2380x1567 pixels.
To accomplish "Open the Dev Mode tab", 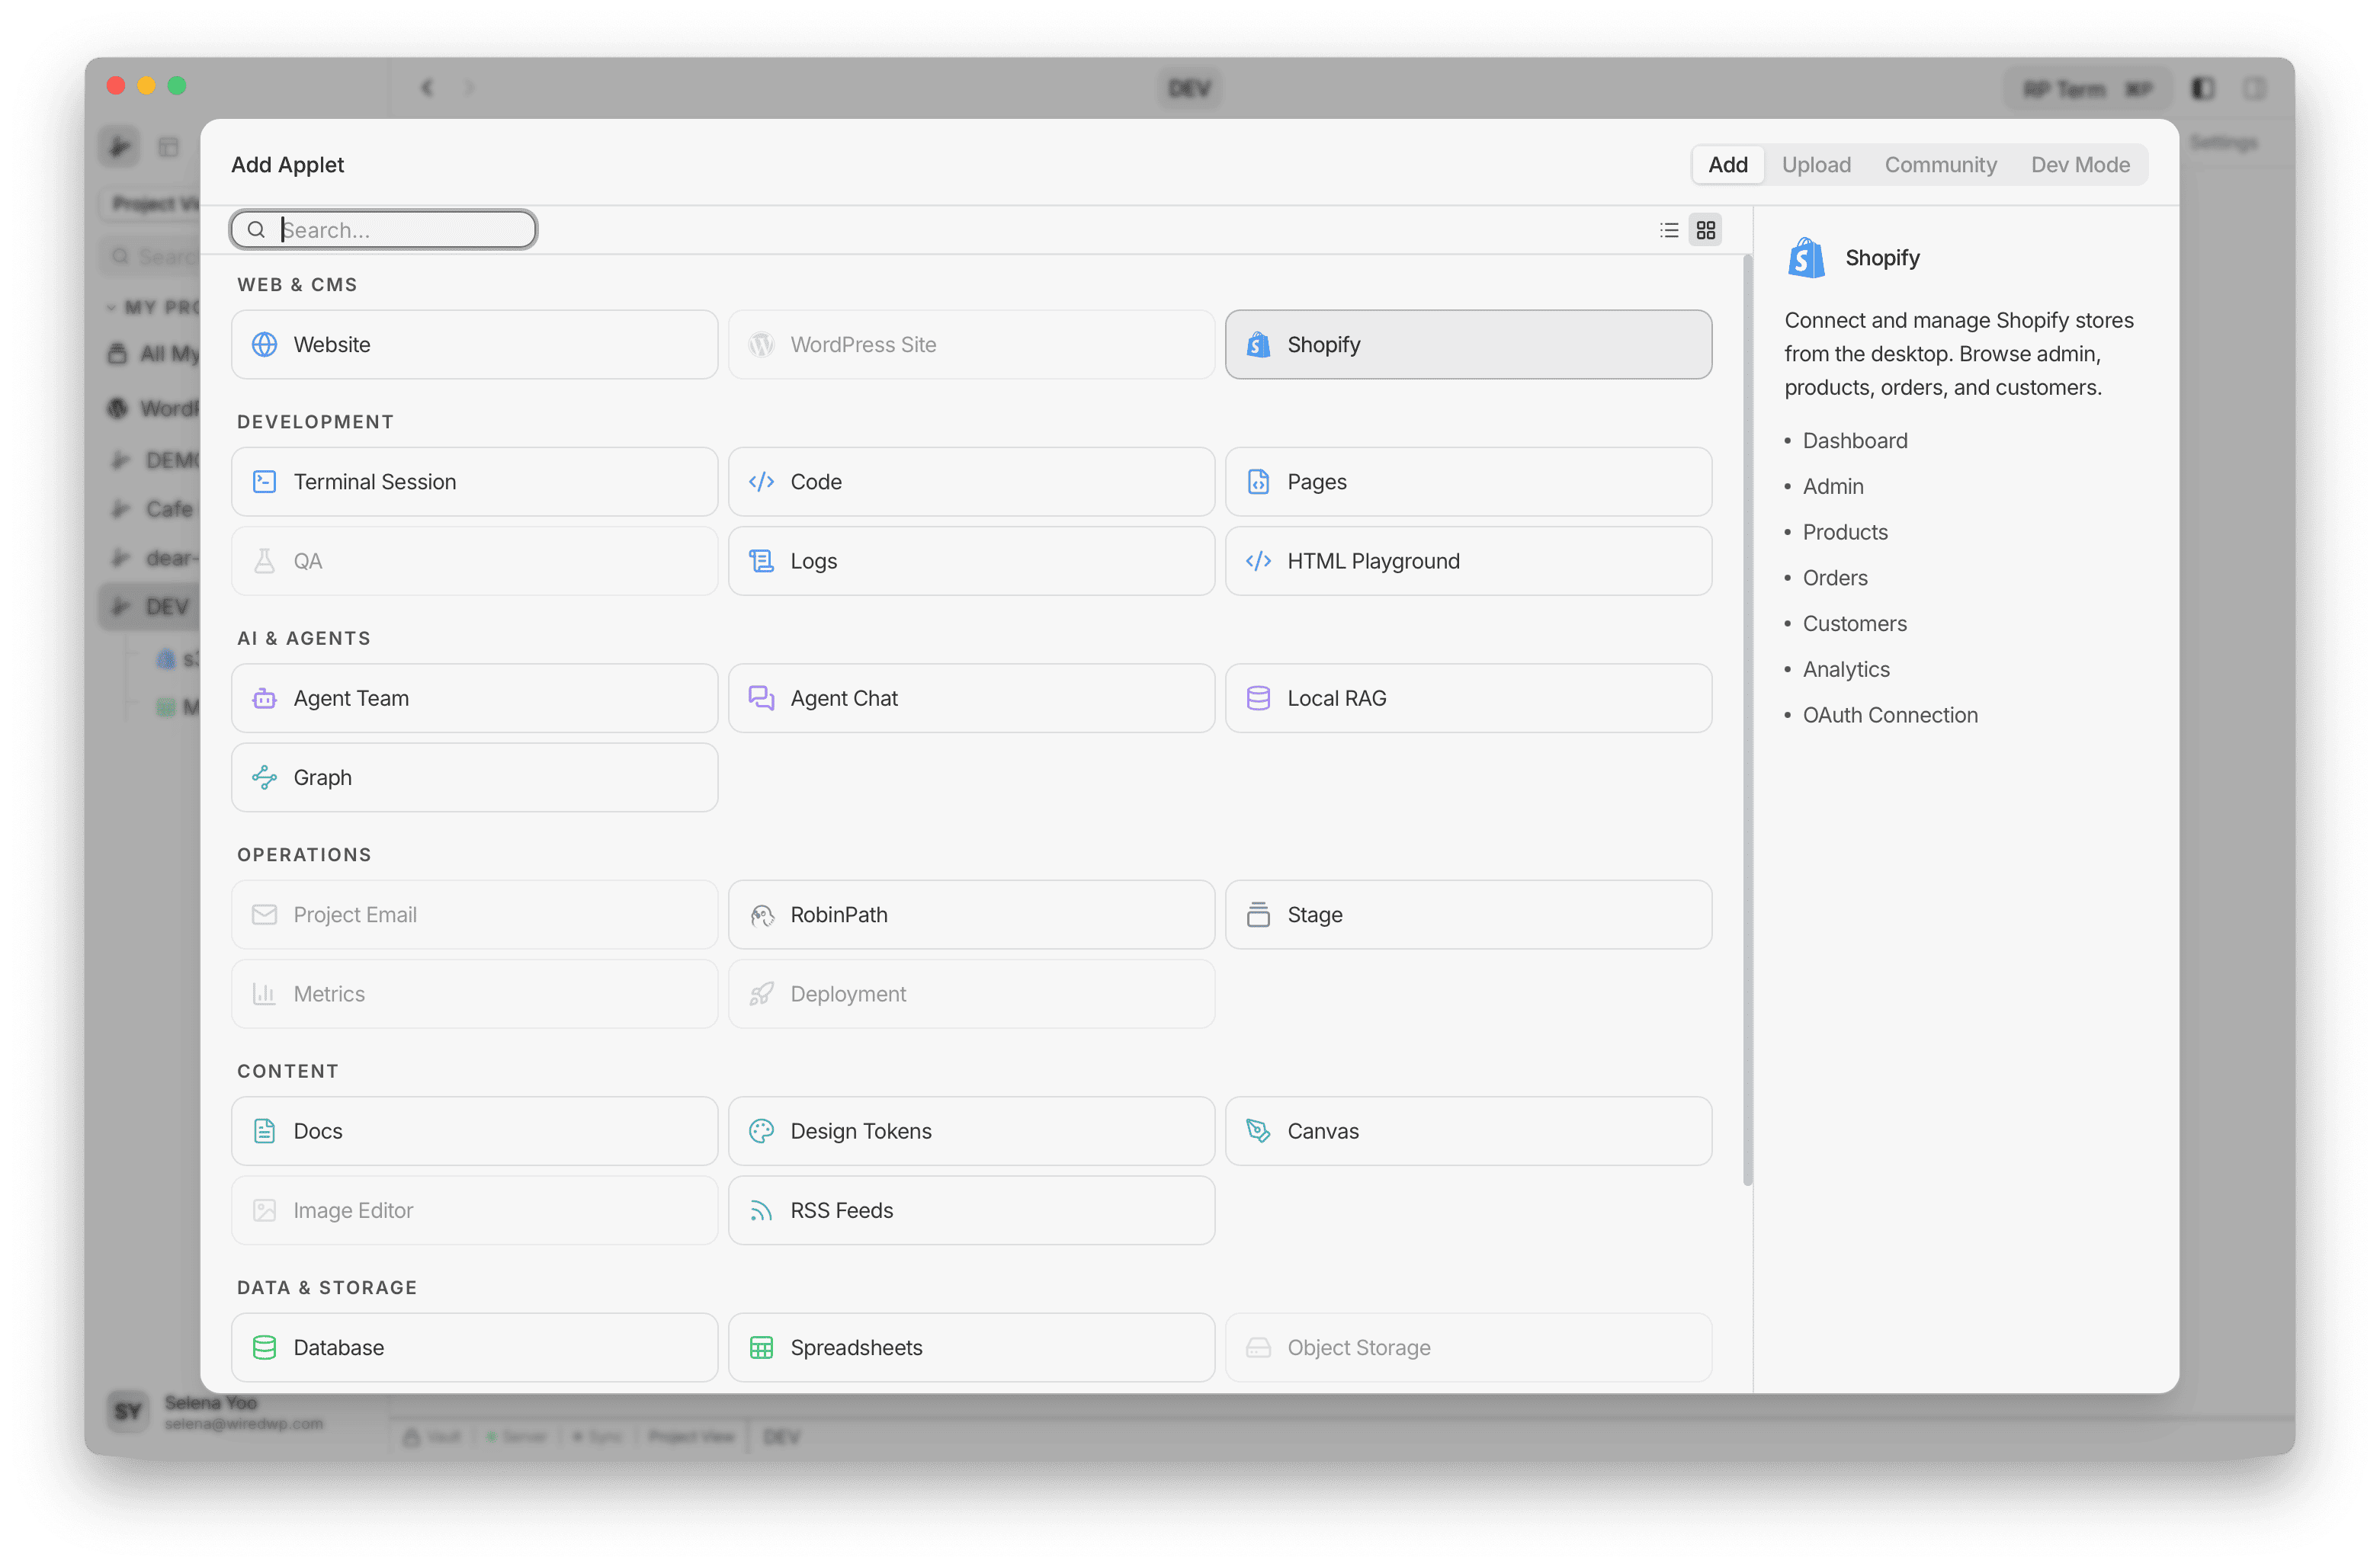I will 2080,164.
